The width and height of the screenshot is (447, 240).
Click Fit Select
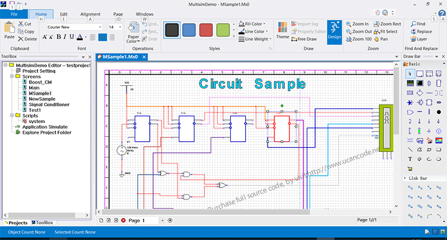[x=386, y=31]
